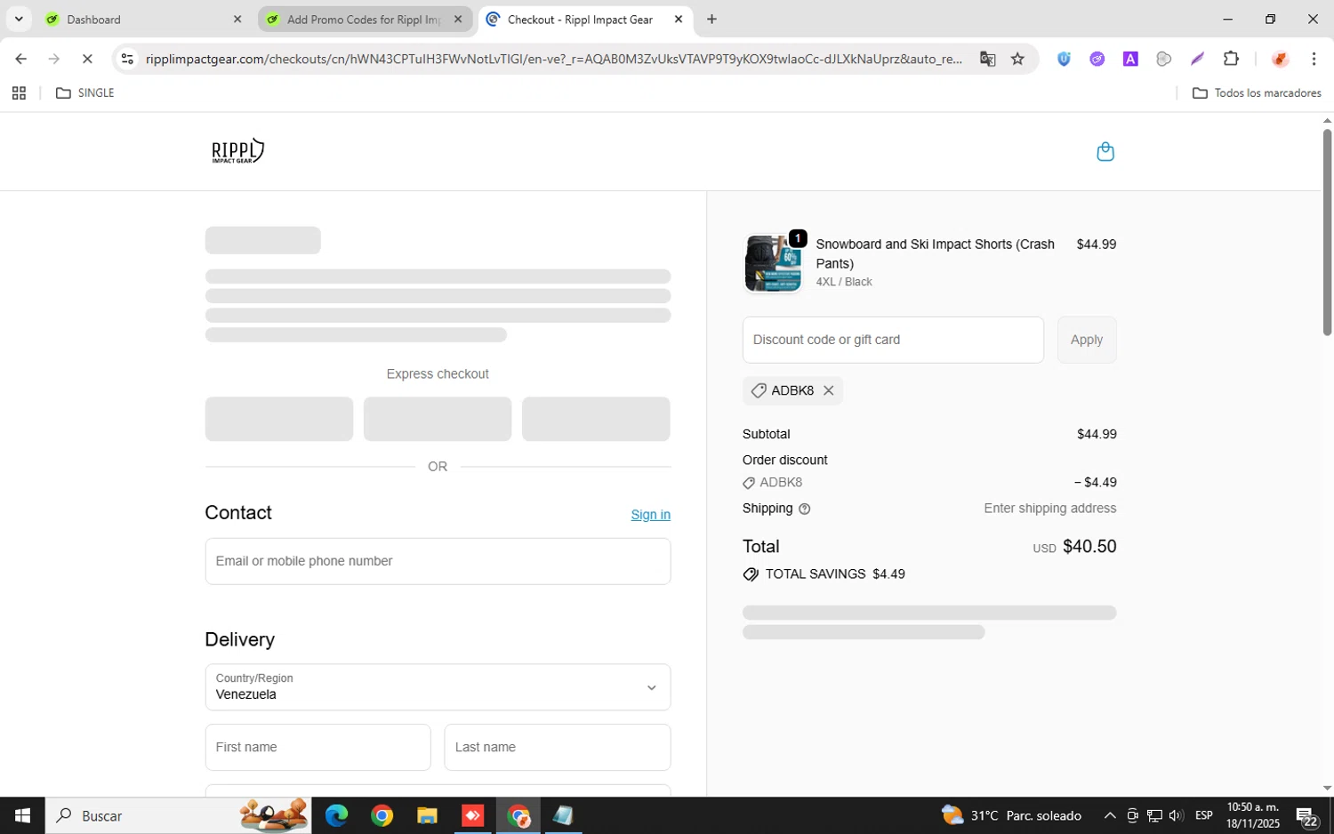Click the Sign in link
The image size is (1334, 834).
tap(650, 515)
